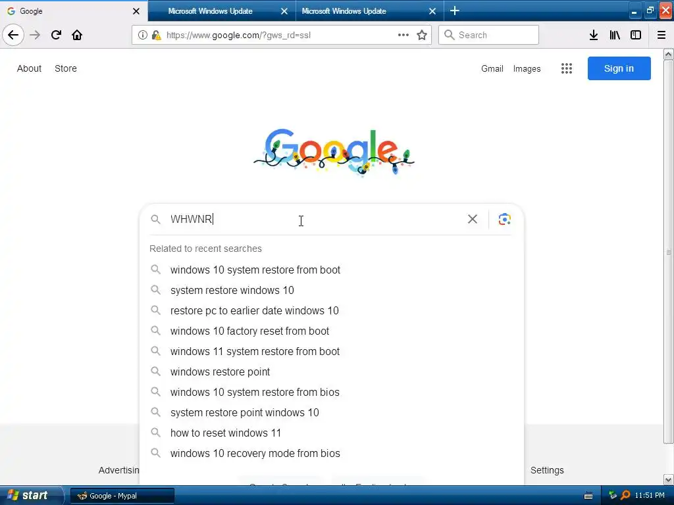Go back using the back arrow button
The width and height of the screenshot is (674, 505).
coord(13,35)
